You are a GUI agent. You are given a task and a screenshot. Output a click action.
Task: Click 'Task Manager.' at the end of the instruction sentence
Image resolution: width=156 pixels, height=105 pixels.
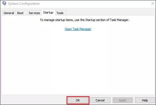point(120,20)
